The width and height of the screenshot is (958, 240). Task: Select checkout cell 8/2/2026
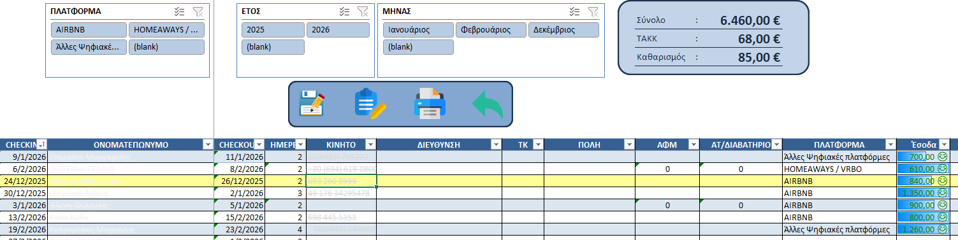239,169
